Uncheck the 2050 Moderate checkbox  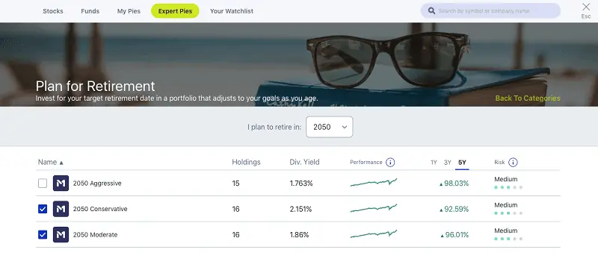(43, 235)
